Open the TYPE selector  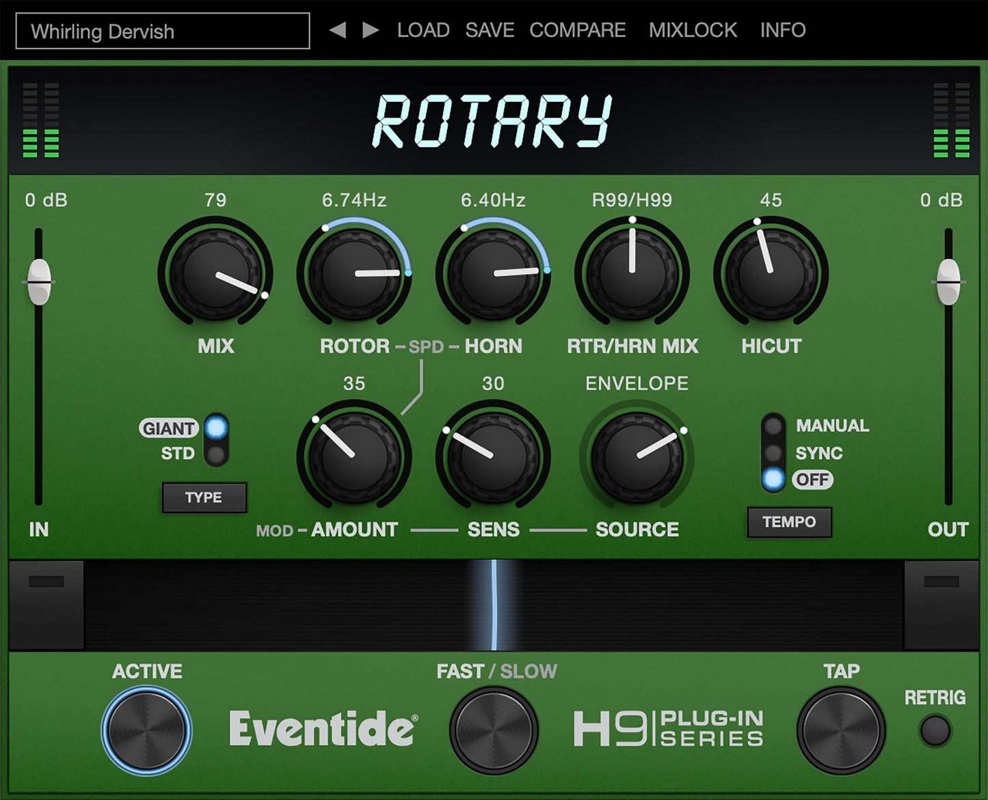click(x=204, y=497)
